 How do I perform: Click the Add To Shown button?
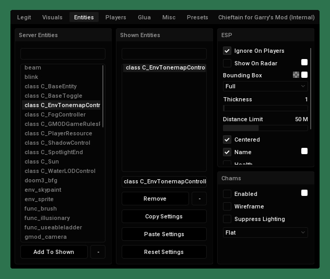pyautogui.click(x=54, y=252)
